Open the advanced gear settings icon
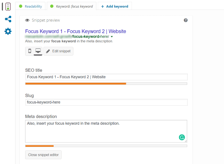Screen dimensions: 224x164 pos(8,32)
